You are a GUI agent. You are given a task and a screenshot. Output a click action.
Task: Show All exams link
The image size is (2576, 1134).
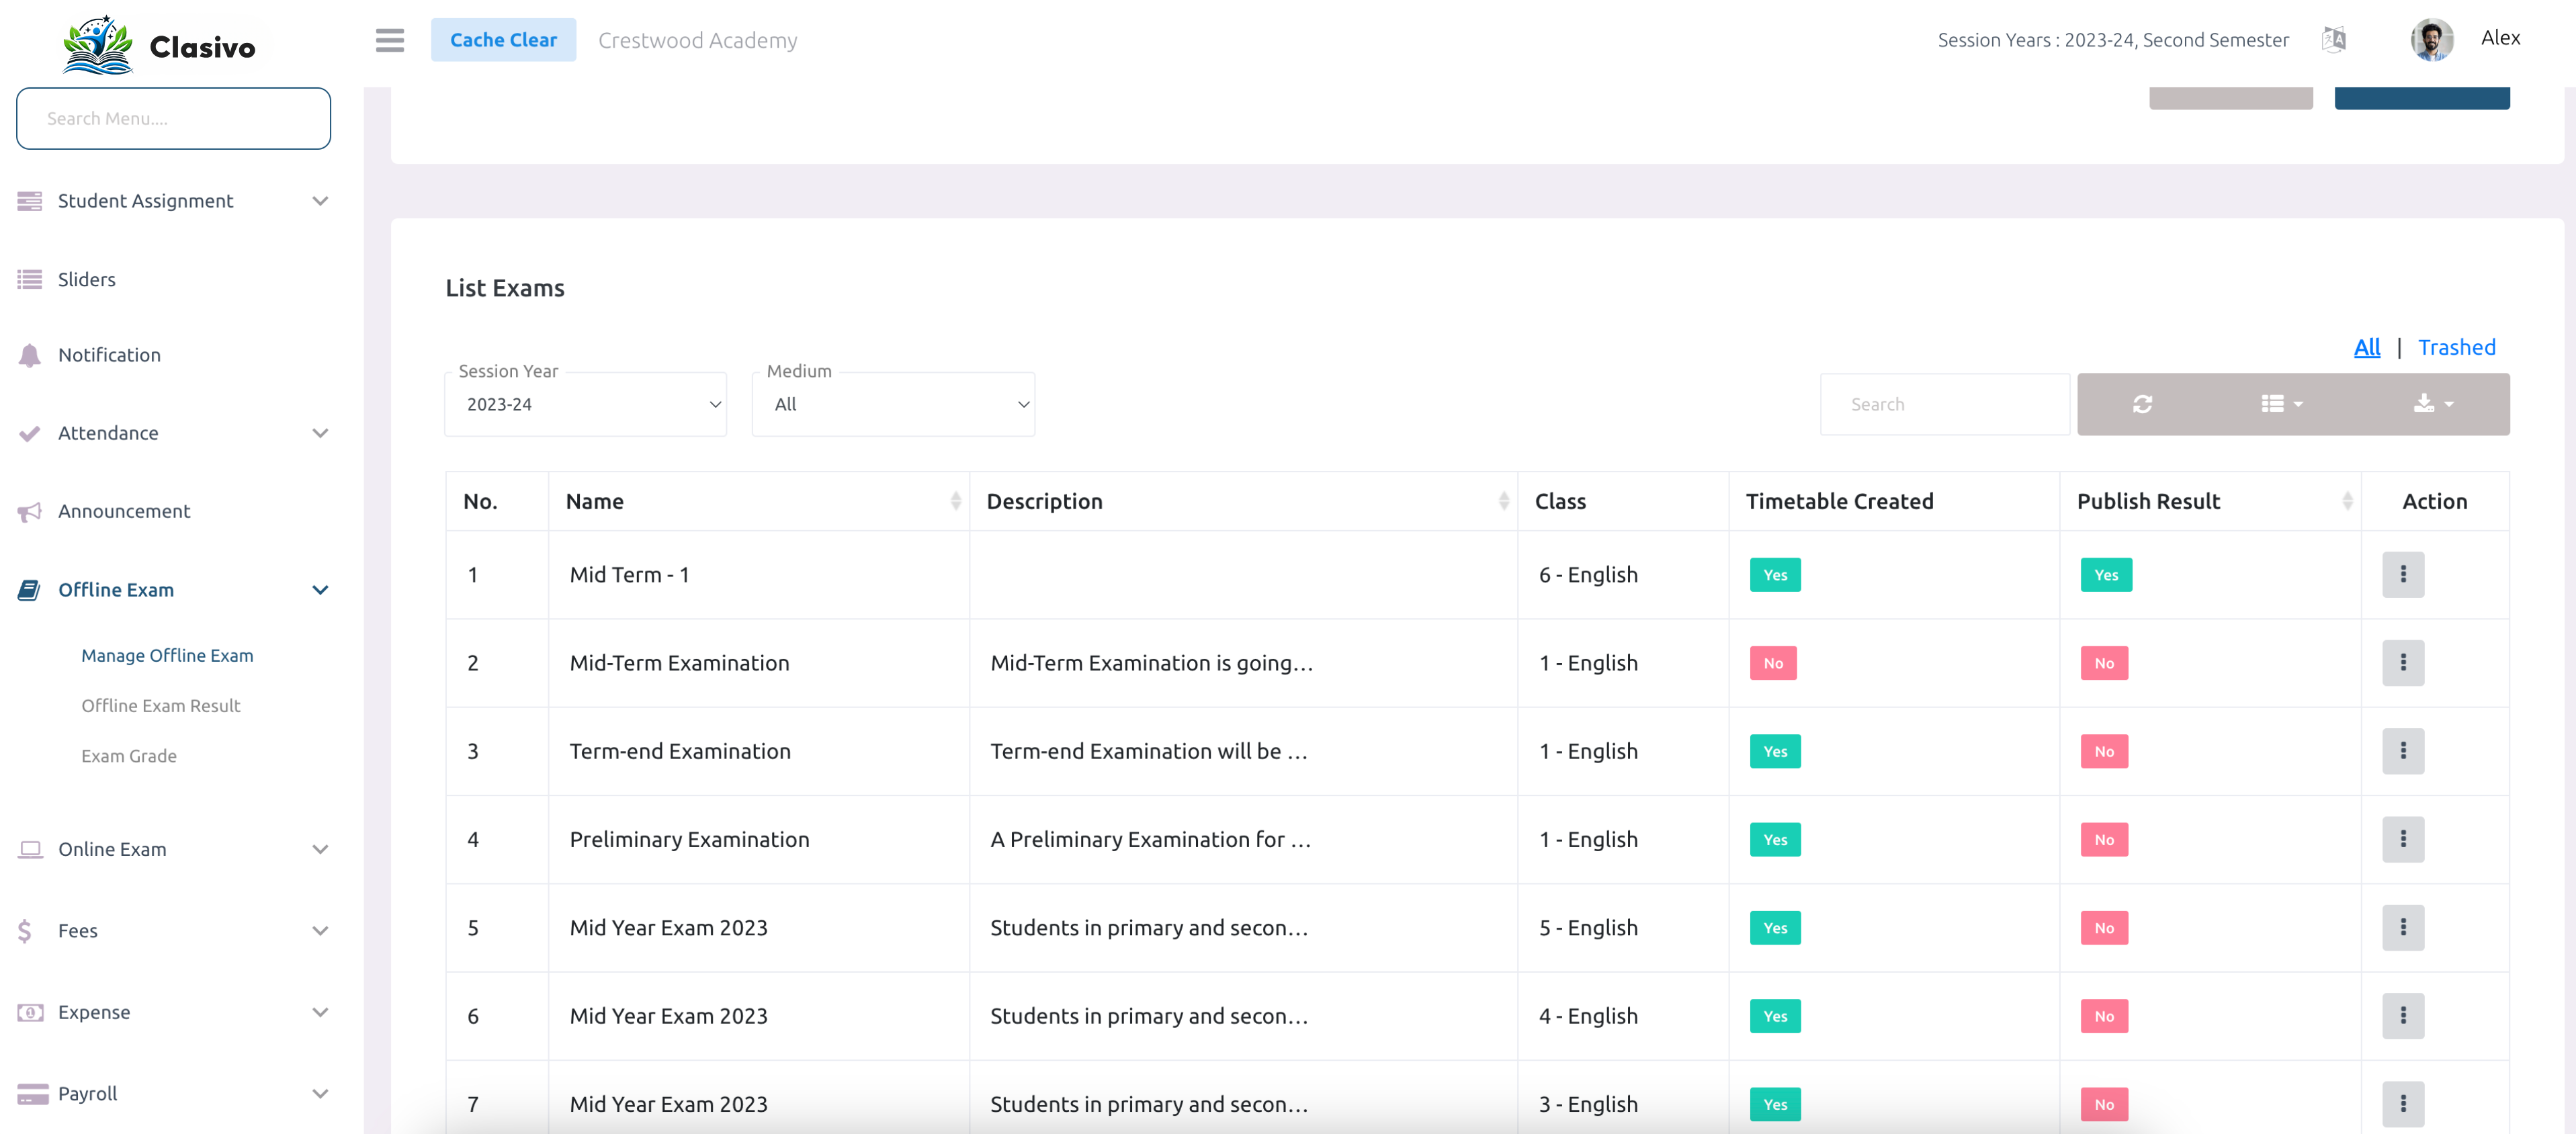[2366, 347]
